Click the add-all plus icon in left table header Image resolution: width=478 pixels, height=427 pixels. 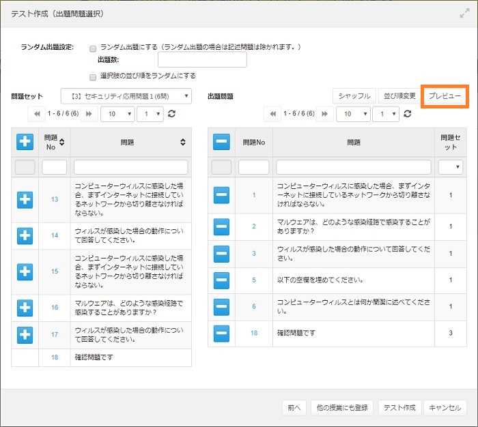coord(25,142)
